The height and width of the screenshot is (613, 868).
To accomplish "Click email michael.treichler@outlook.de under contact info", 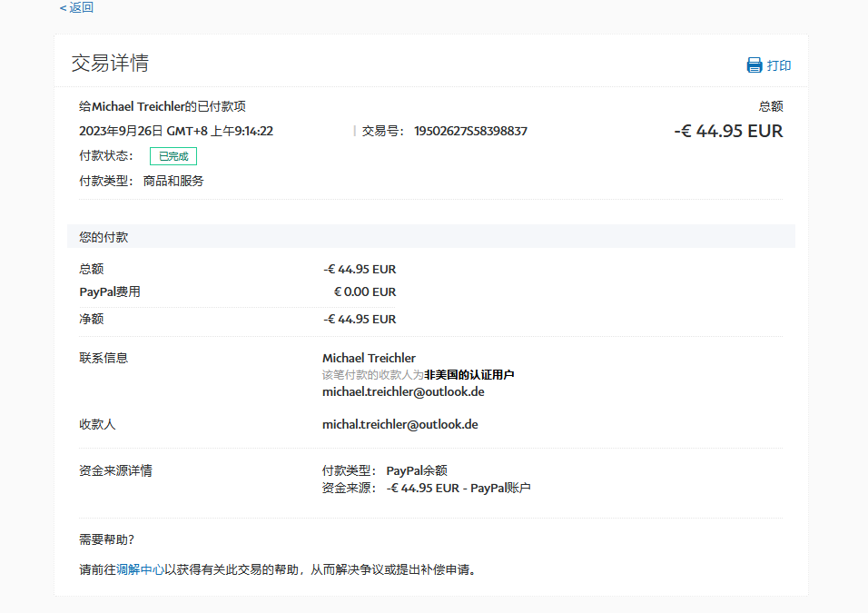I will pos(403,391).
